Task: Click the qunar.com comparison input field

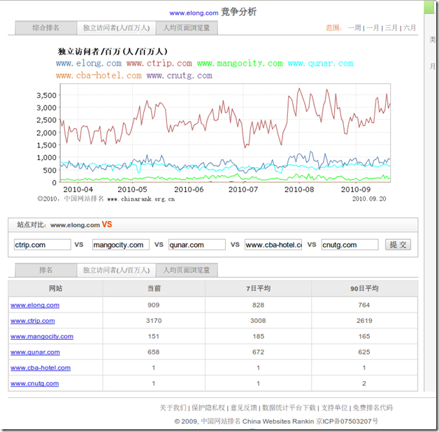Action: tap(197, 245)
